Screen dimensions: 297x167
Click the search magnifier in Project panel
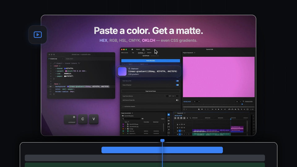[x=123, y=119]
